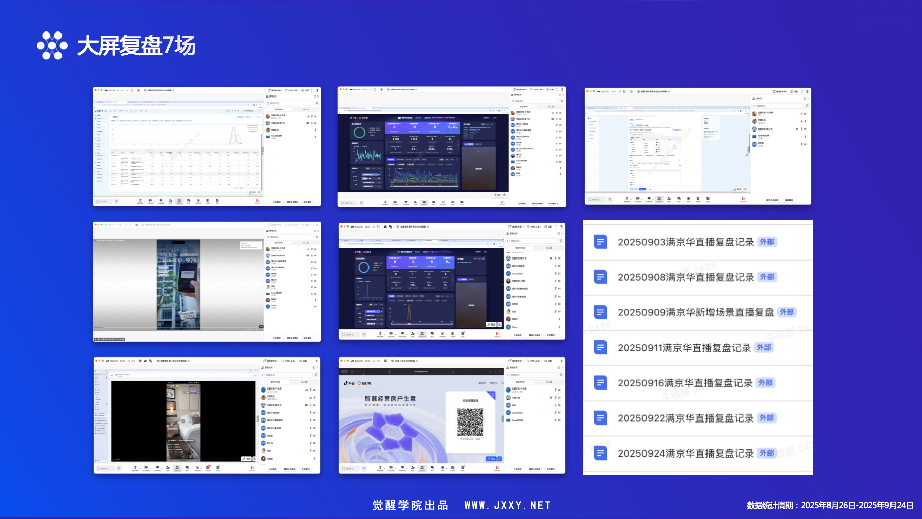Click the 外部 tag on the 20250924 record
Screen dimensions: 922x519
tap(767, 453)
